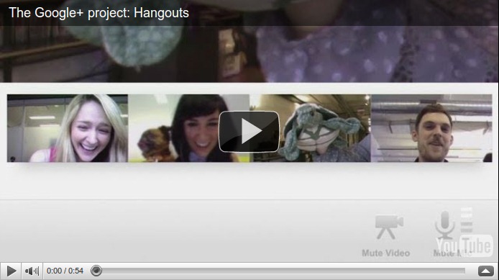This screenshot has height=280, width=499.
Task: Click the large center play button overlay
Action: [x=249, y=131]
